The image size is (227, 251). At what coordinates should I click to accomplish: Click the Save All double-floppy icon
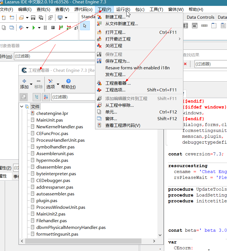pyautogui.click(x=41, y=18)
